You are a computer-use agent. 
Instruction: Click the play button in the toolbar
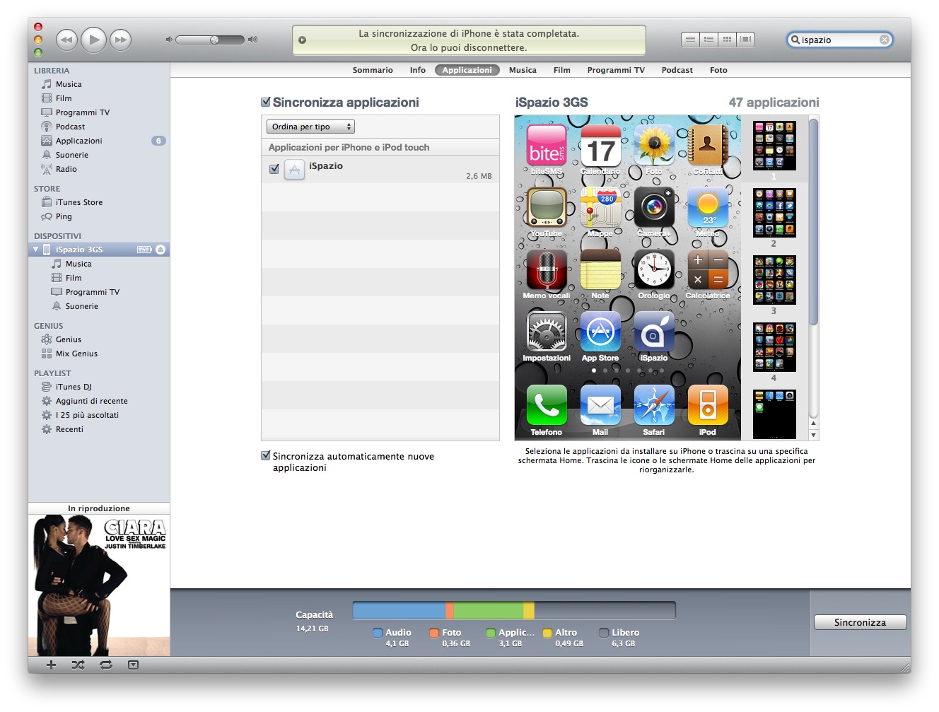click(x=93, y=40)
